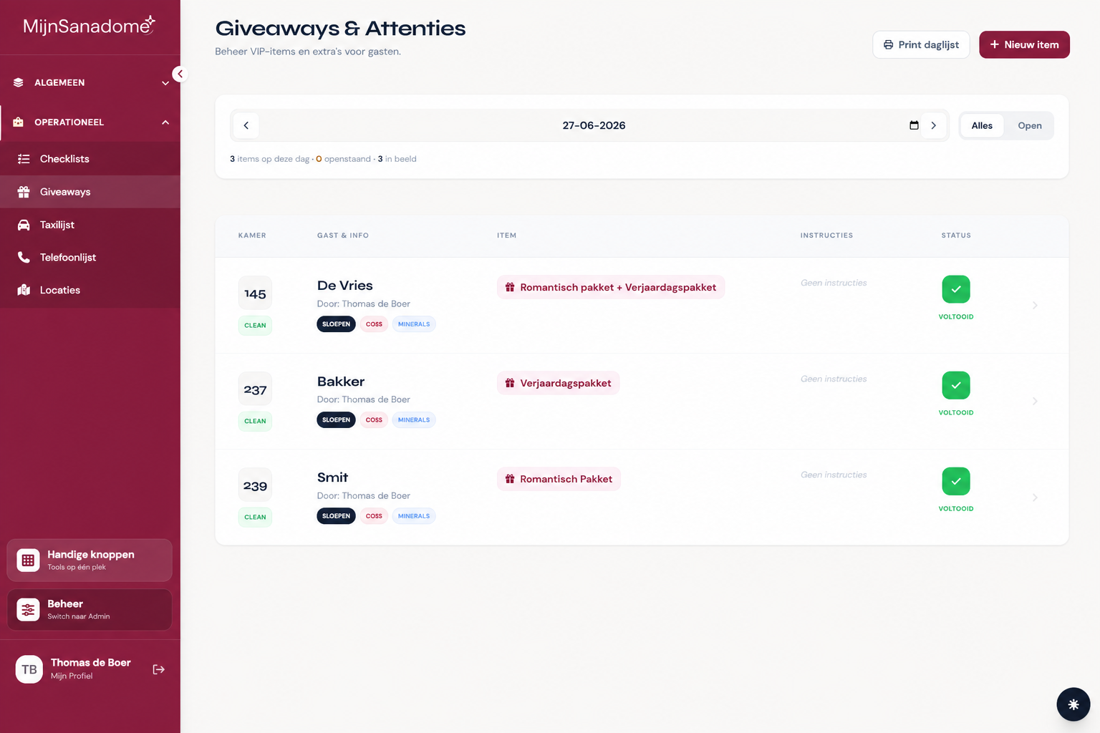Viewport: 1100px width, 733px height.
Task: Click the Telefoonlijst phone icon
Action: click(24, 257)
